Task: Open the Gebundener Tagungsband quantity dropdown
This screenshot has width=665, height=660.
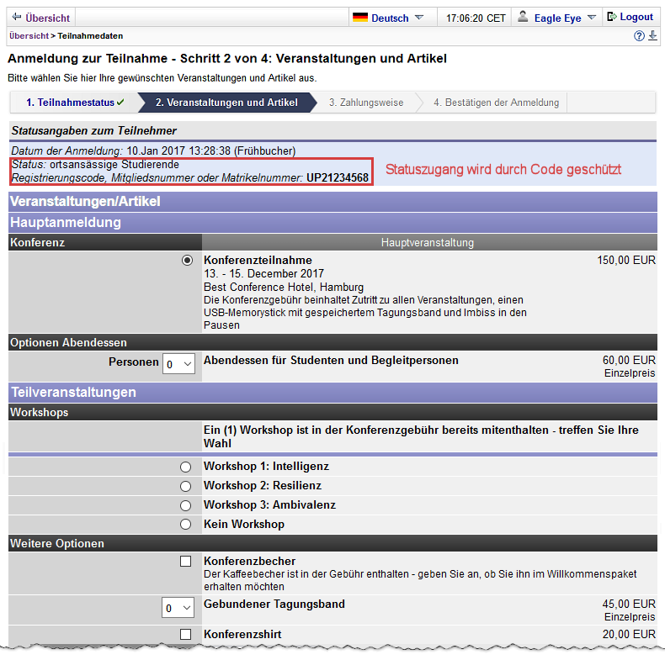Action: click(178, 608)
